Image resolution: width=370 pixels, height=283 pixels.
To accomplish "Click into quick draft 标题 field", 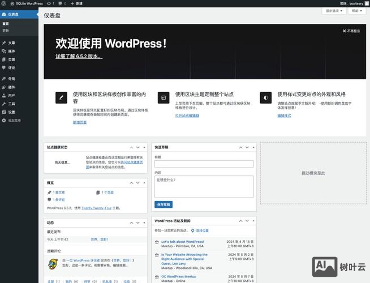I will (204, 164).
